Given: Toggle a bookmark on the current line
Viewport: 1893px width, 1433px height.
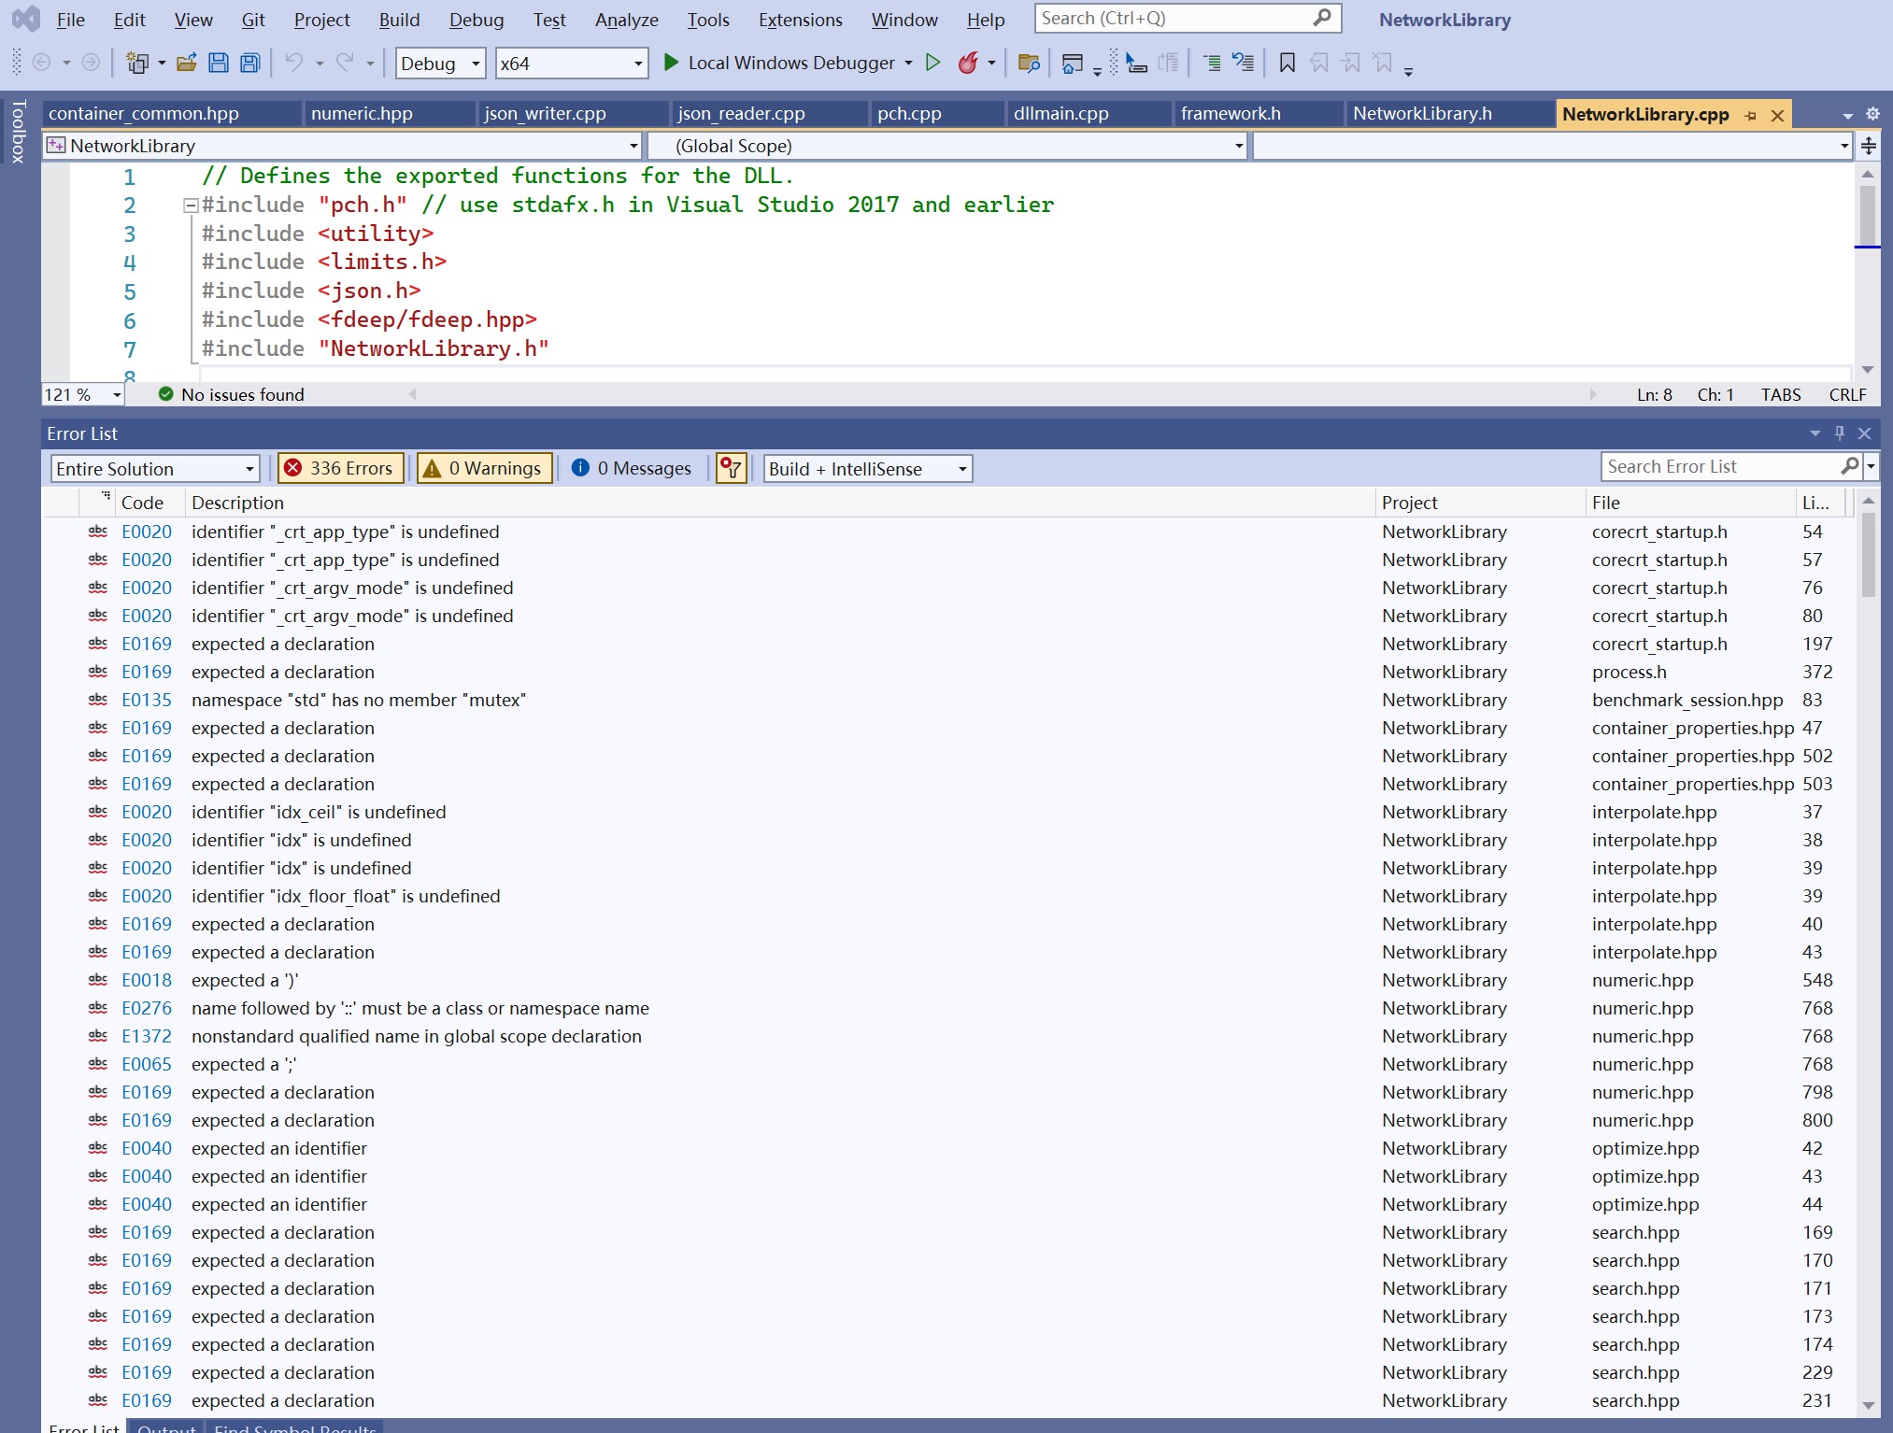Looking at the screenshot, I should [1287, 63].
